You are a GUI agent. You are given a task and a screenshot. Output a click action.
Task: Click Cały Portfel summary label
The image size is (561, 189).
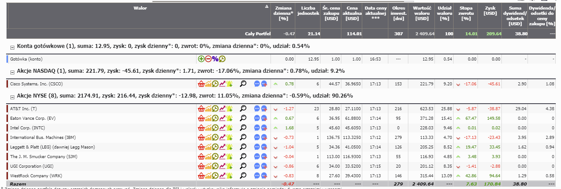(x=258, y=34)
